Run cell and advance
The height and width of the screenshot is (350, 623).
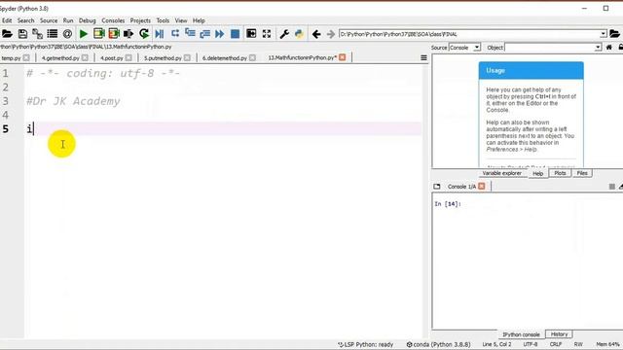click(114, 34)
